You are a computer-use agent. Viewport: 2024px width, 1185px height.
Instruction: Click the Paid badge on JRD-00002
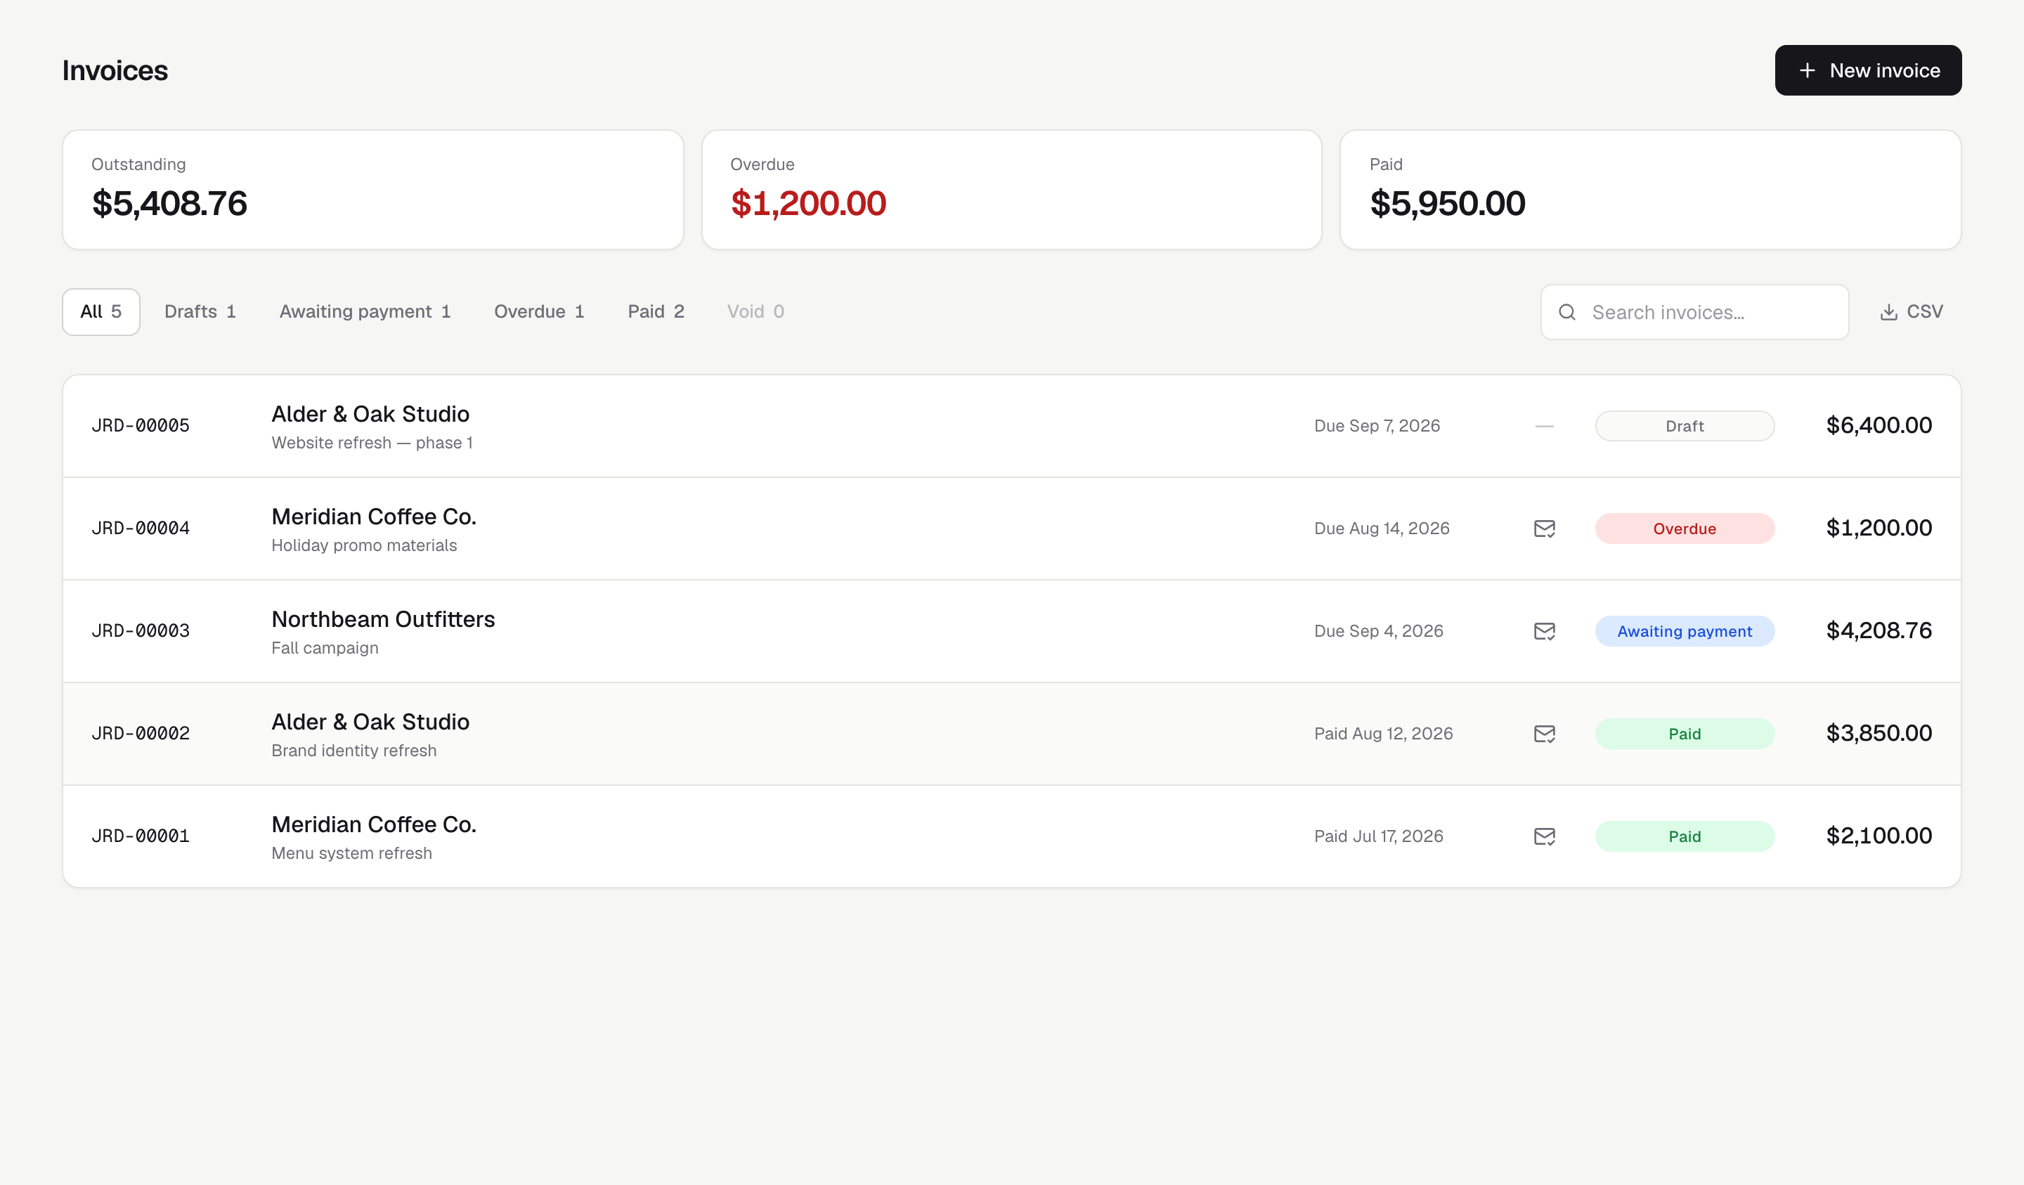(1685, 734)
